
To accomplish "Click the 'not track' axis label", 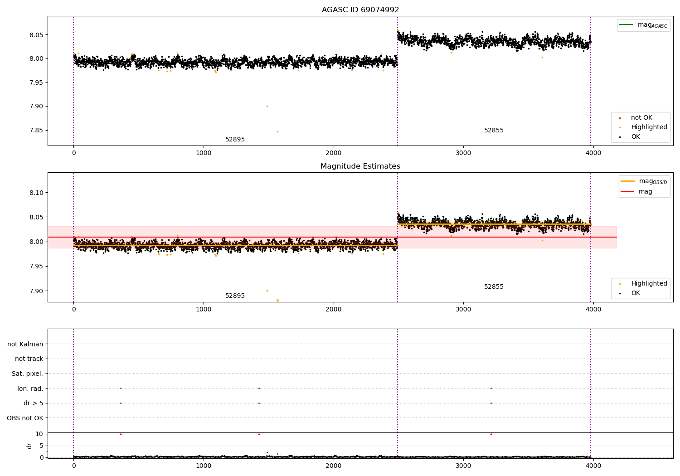I will (x=29, y=359).
